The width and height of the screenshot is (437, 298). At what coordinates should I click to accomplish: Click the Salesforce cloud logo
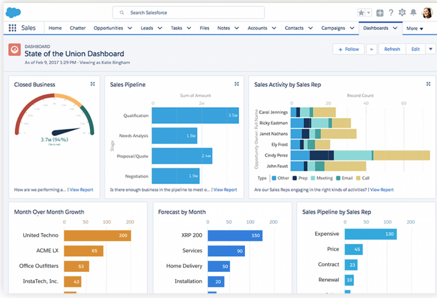(x=13, y=12)
